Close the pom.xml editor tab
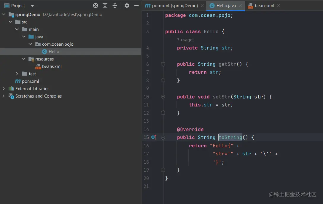323x204 pixels. click(x=202, y=6)
